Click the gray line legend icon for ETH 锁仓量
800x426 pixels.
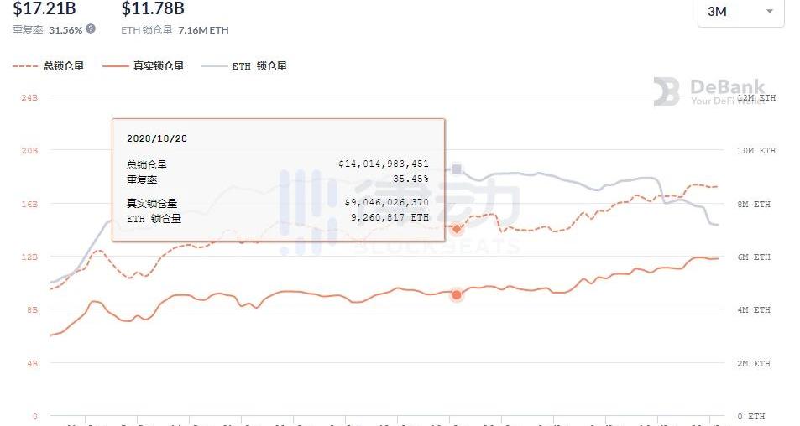tap(214, 66)
